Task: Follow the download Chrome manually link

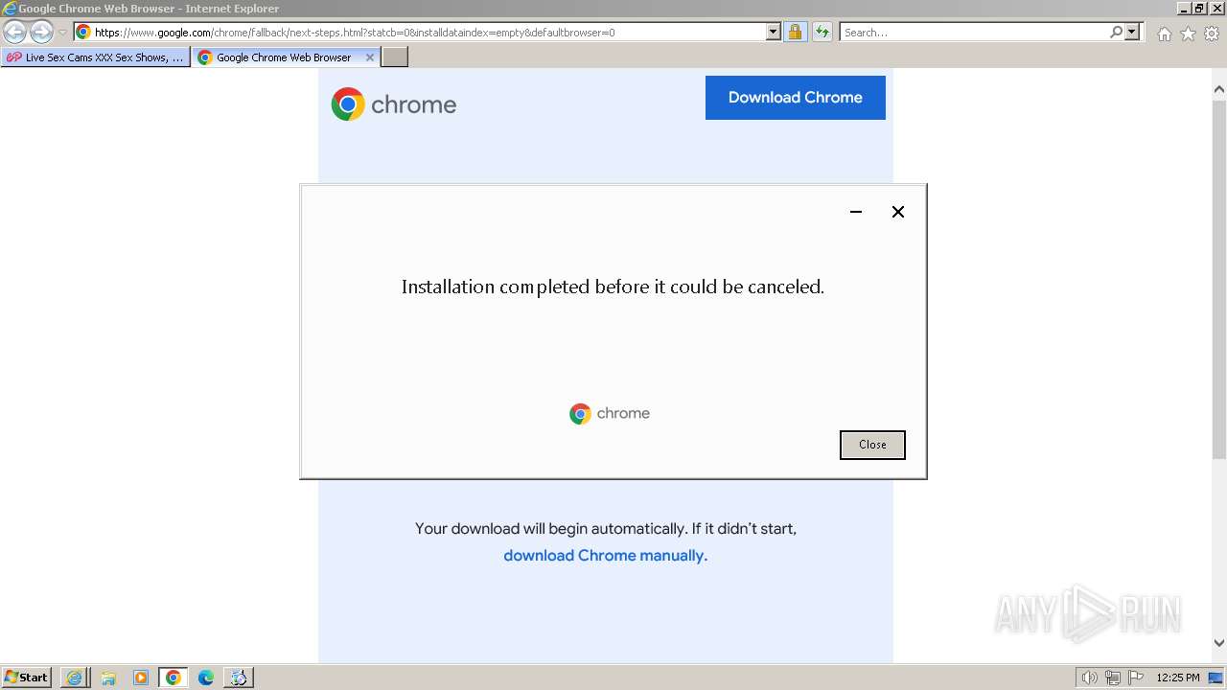Action: [x=606, y=556]
